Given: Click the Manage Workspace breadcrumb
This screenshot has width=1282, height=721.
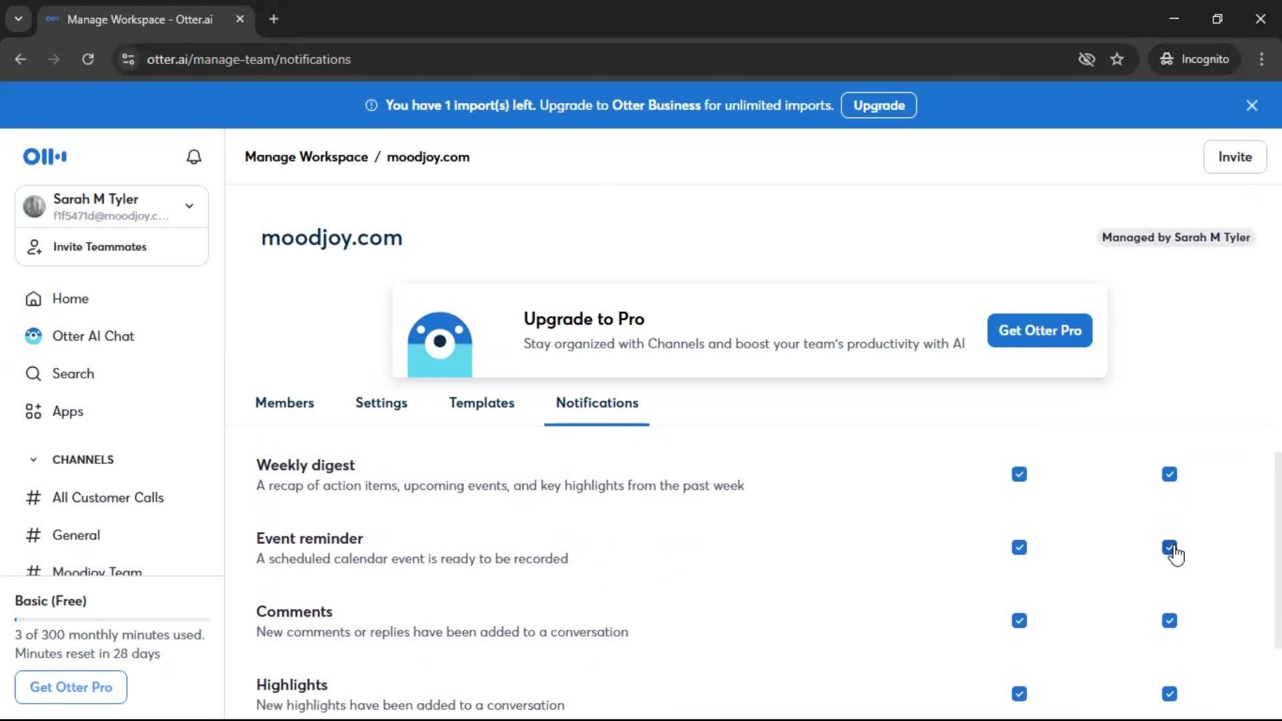Looking at the screenshot, I should [x=306, y=157].
